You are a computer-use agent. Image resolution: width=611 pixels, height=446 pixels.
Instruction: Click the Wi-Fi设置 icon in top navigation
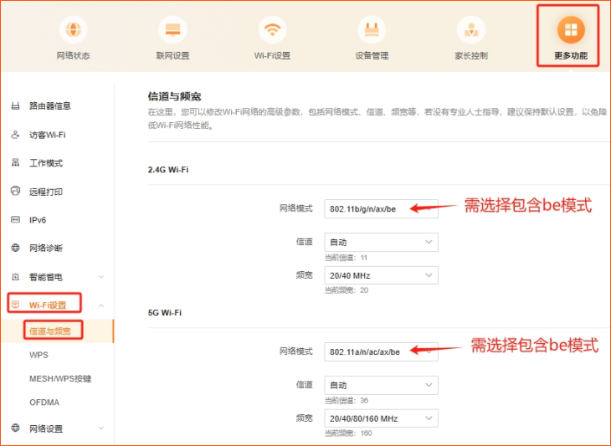(x=272, y=30)
